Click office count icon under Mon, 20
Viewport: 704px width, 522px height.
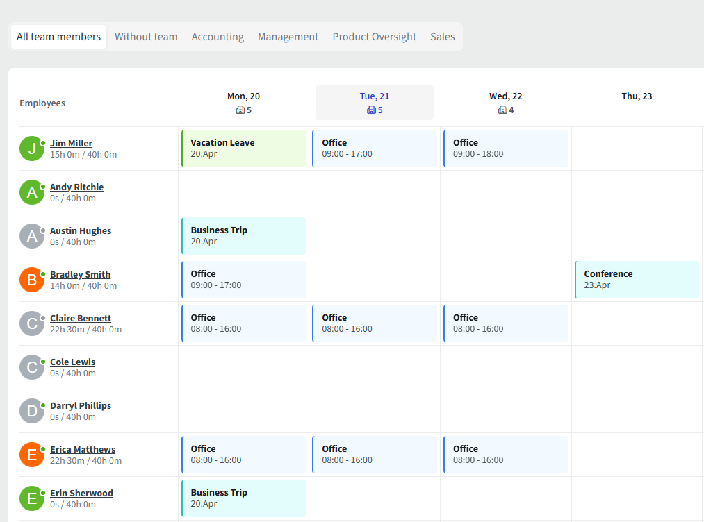[240, 110]
